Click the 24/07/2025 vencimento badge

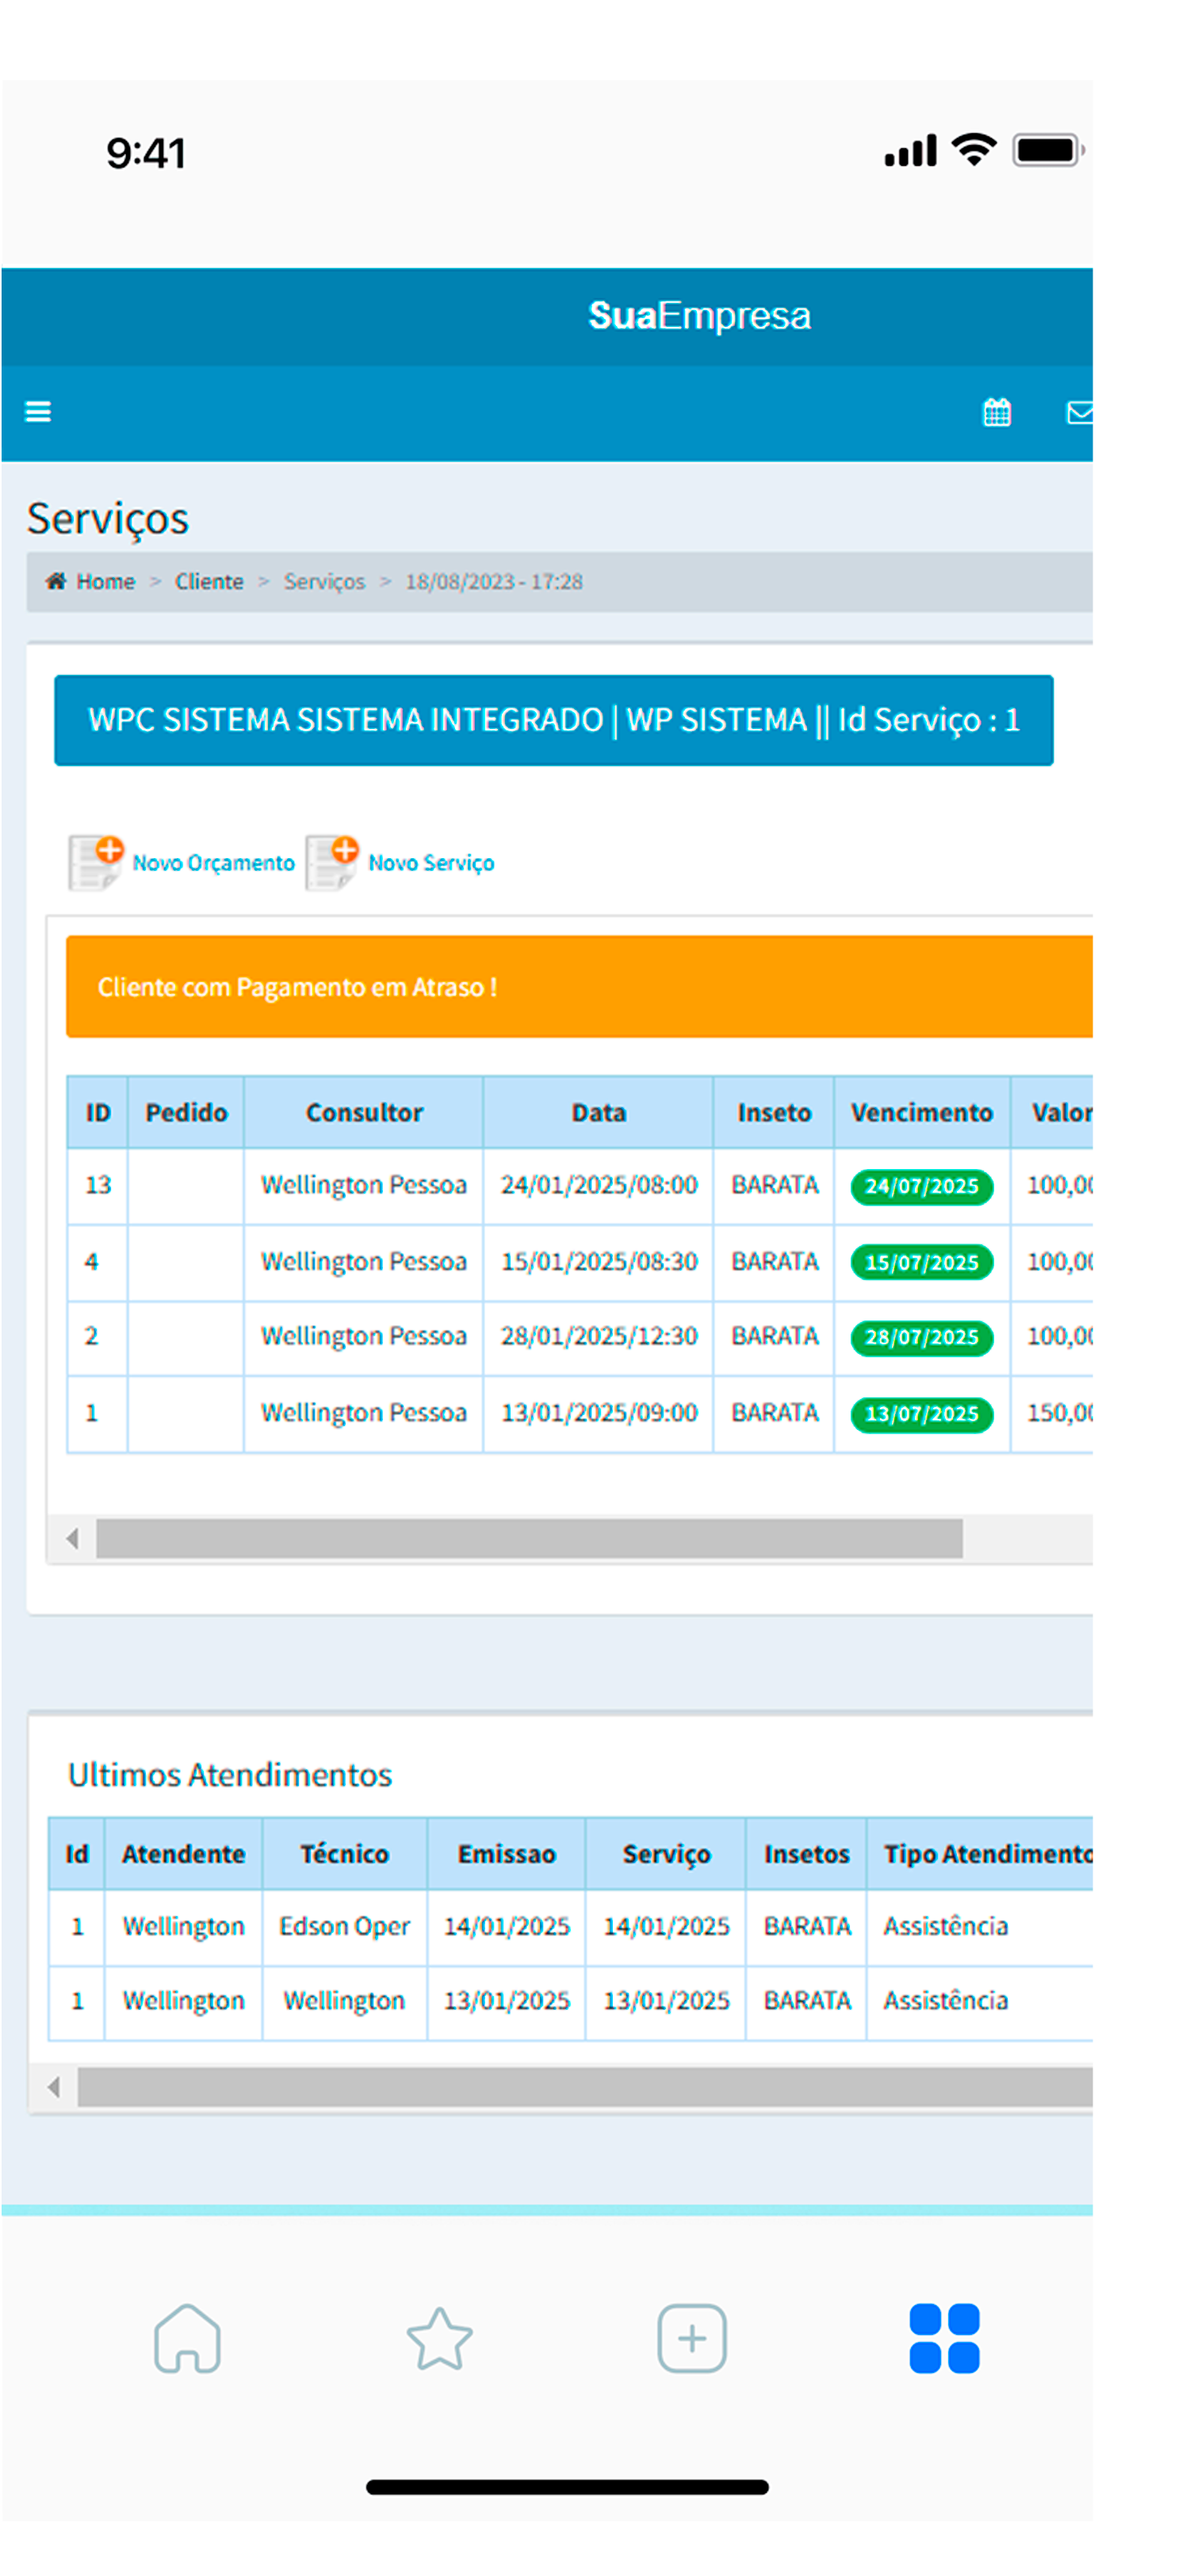tap(921, 1186)
